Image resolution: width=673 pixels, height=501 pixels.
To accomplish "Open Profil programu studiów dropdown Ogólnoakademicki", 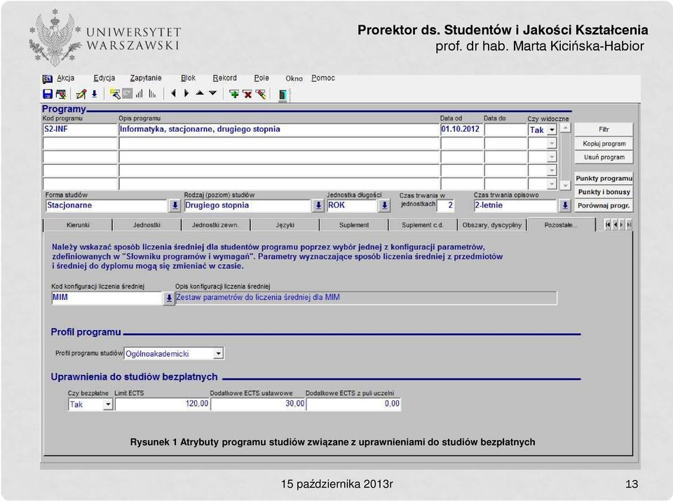I will click(x=219, y=353).
